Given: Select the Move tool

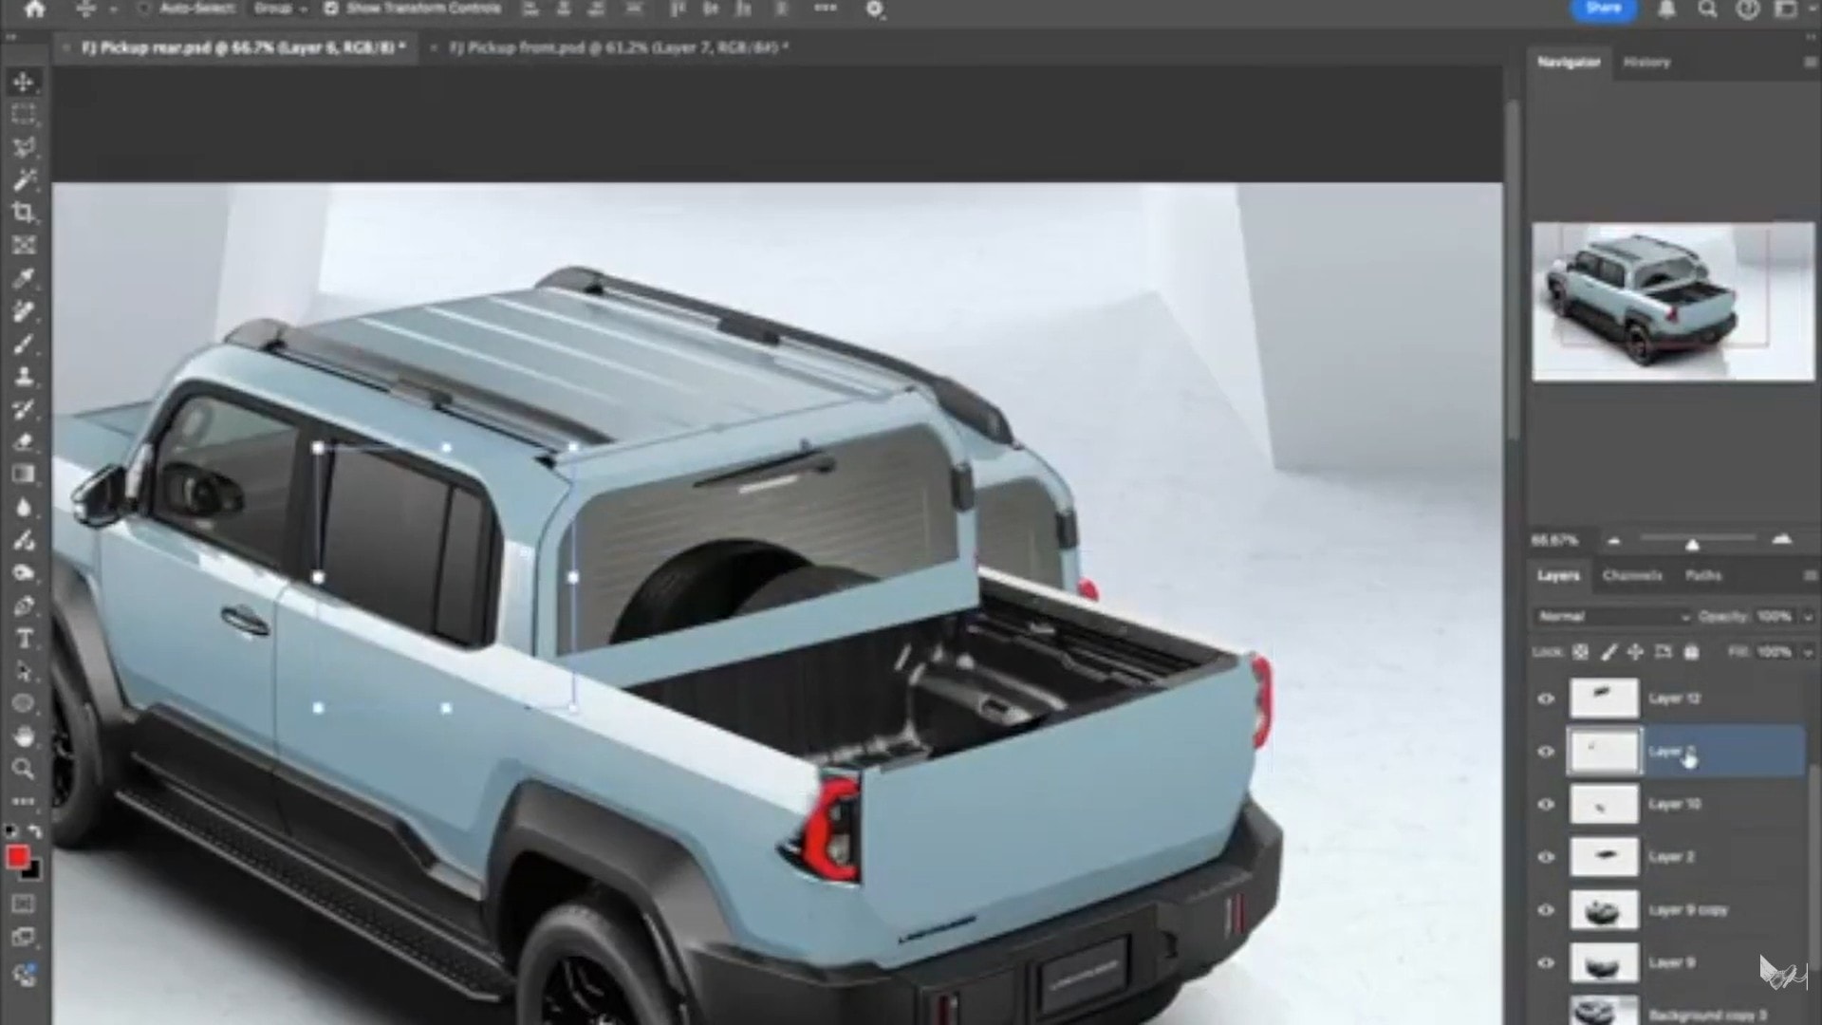Looking at the screenshot, I should (24, 83).
